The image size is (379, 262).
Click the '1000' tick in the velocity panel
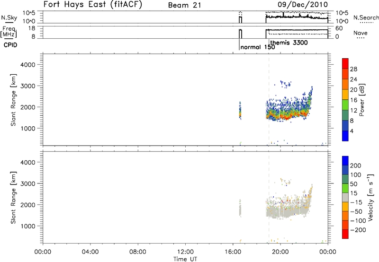coord(28,226)
